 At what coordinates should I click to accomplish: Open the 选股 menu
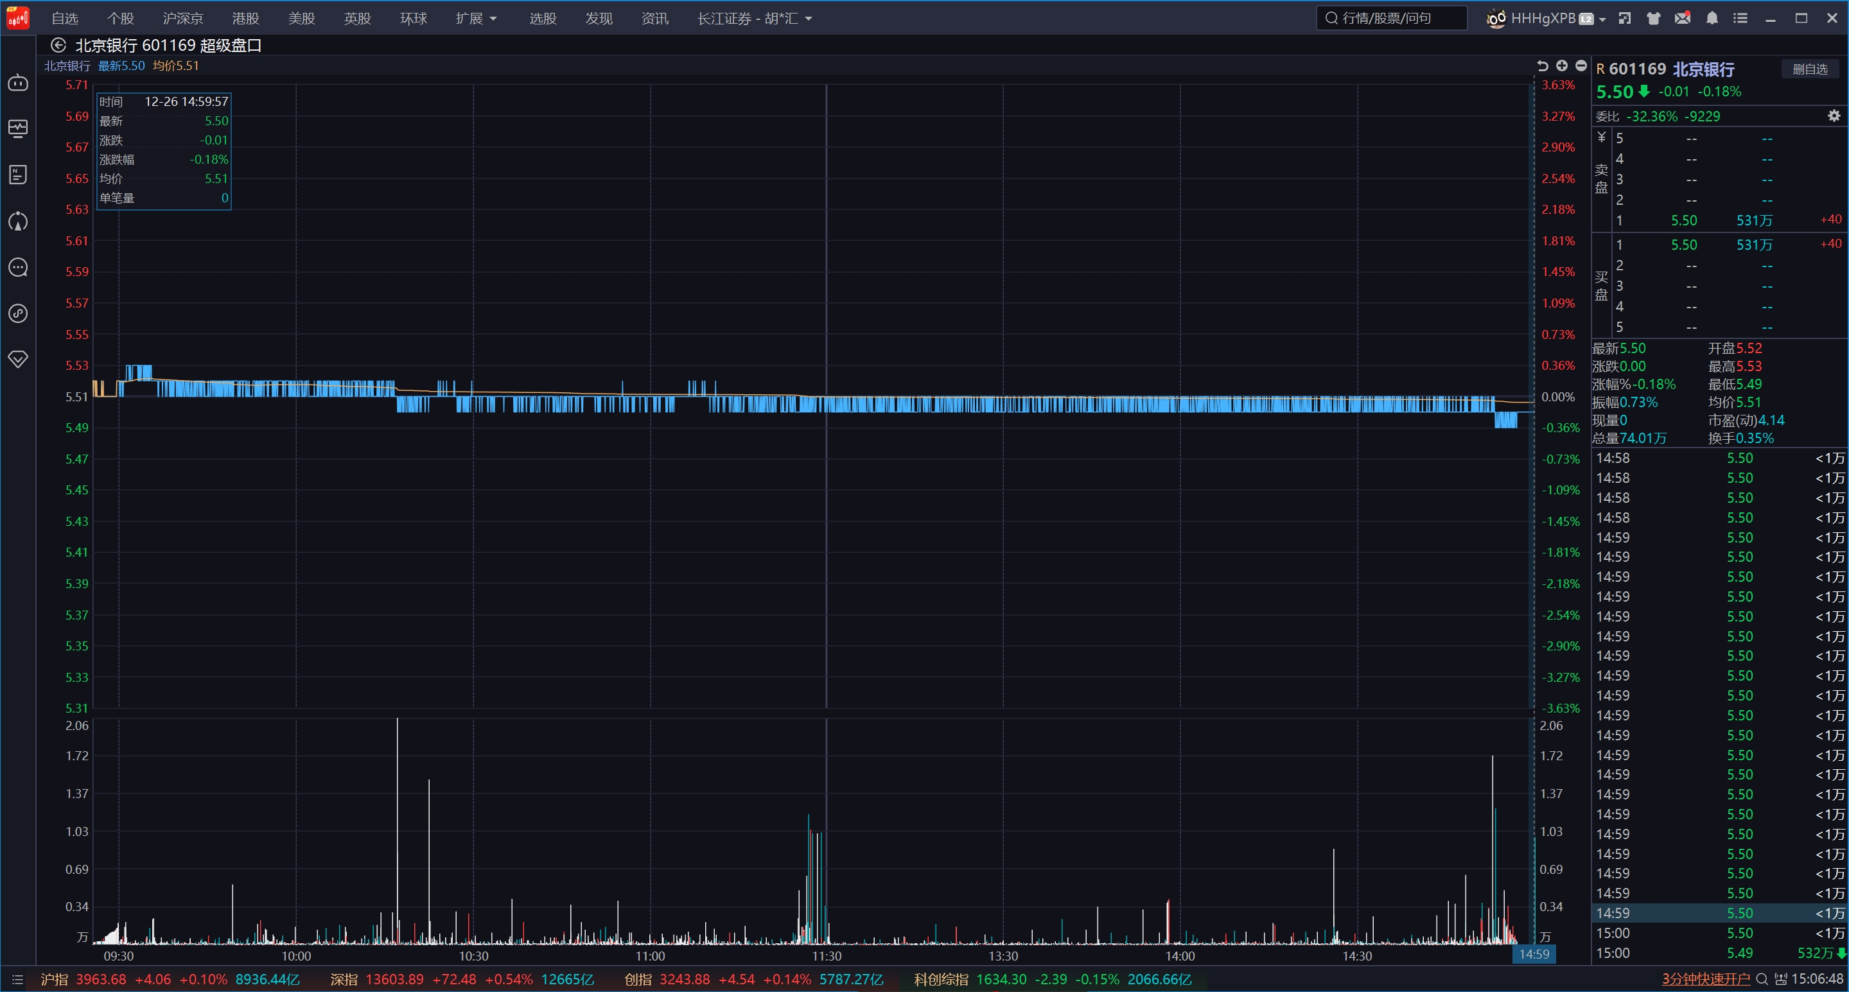click(543, 19)
